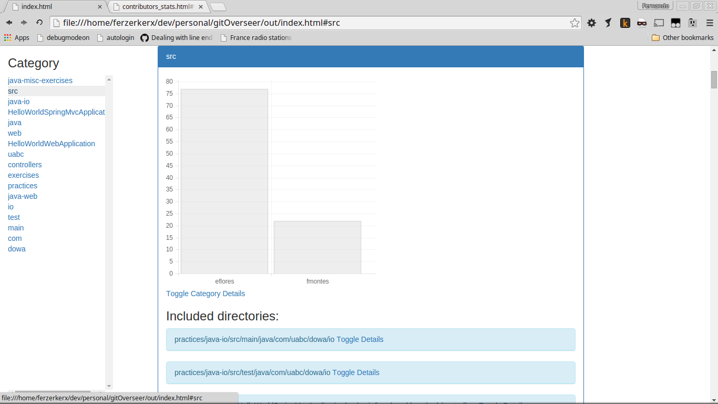Toggle Details for src/main/java/com/uabc/dowa/io directory
The height and width of the screenshot is (404, 718).
pyautogui.click(x=360, y=339)
